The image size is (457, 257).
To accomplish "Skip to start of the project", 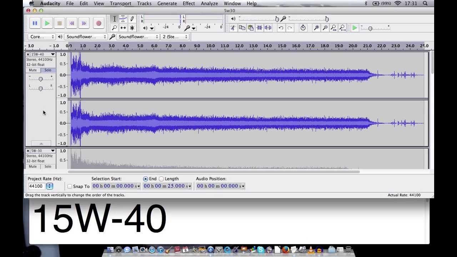I will 72,23.
